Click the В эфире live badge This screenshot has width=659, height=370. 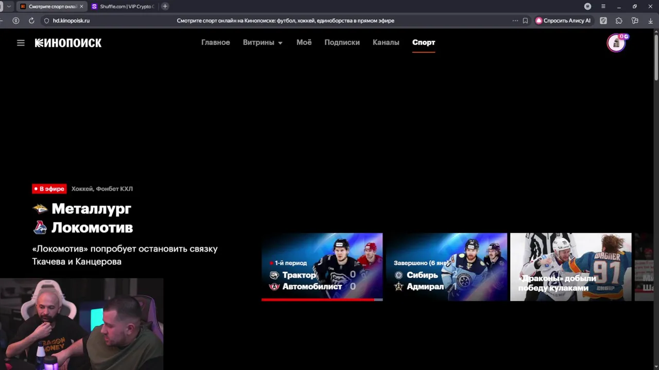coord(49,189)
